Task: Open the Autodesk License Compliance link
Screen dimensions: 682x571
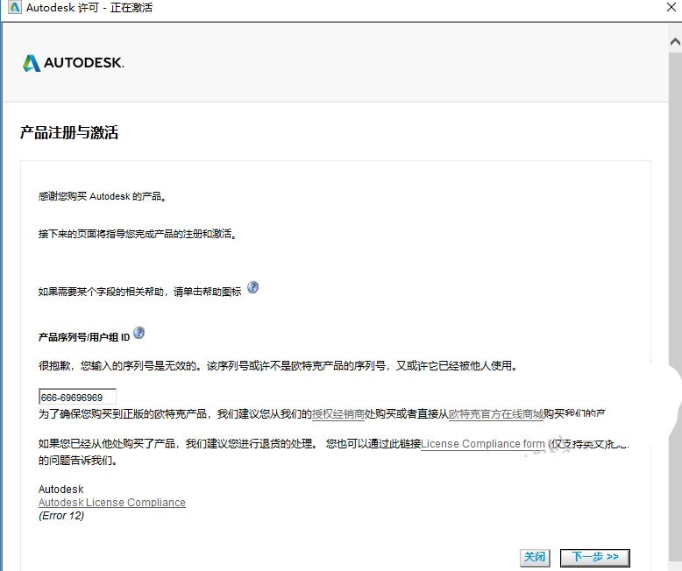Action: 112,503
